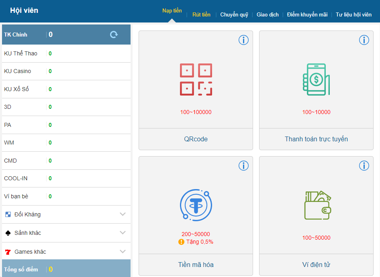
Task: Click the Ví điện tử label button
Action: click(x=316, y=265)
